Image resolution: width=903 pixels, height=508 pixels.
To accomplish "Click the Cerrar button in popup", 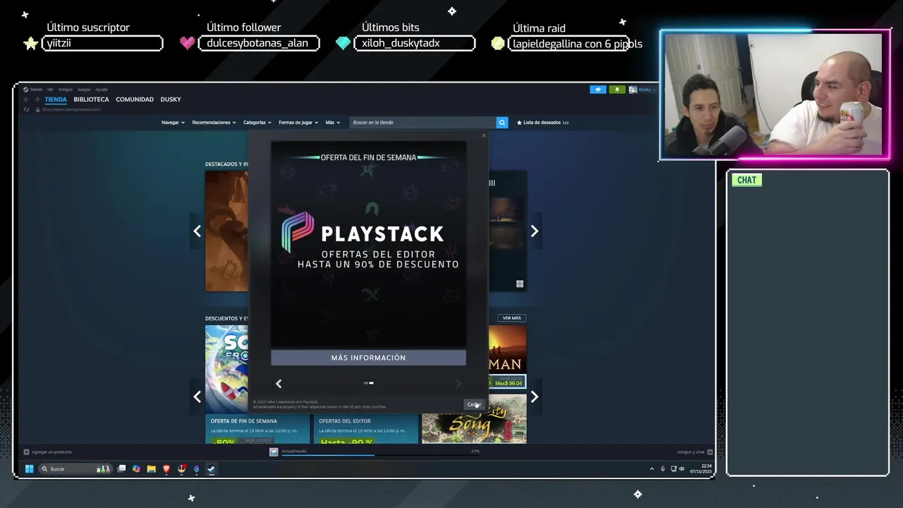I will point(473,404).
